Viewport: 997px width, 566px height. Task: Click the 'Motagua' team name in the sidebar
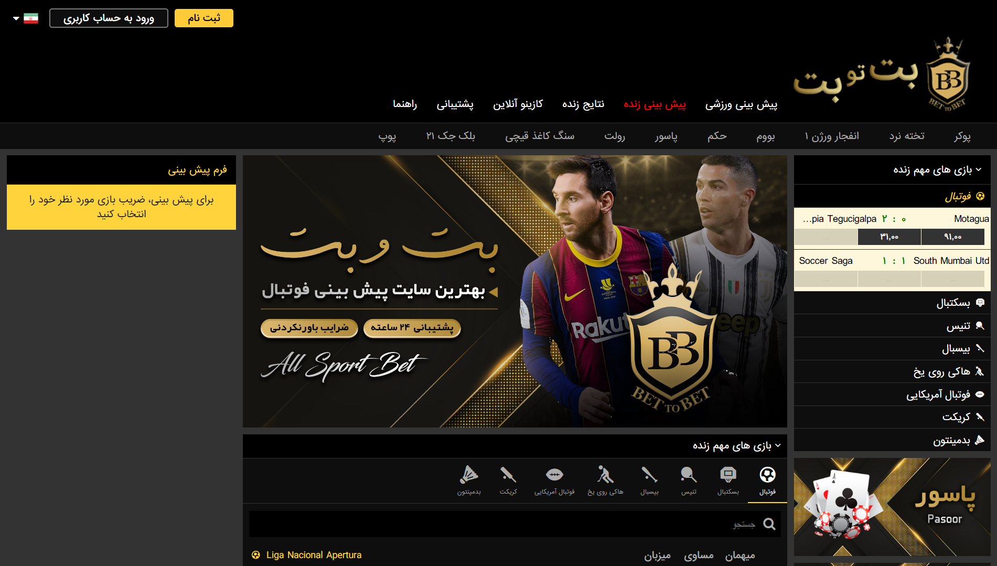click(x=971, y=219)
